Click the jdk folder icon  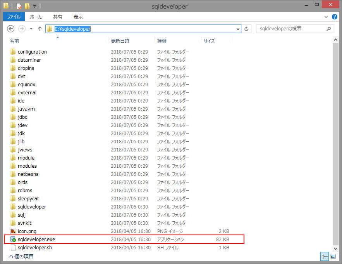pos(13,133)
